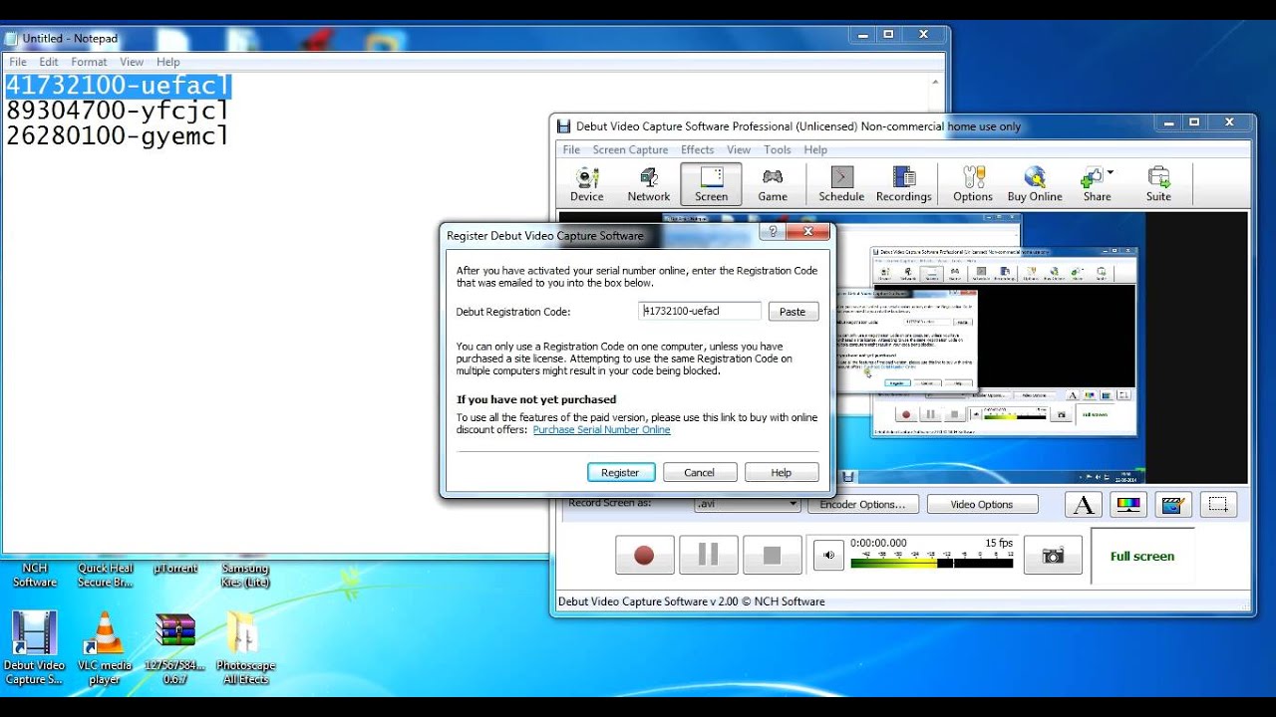Open Encoder Options

pos(862,505)
